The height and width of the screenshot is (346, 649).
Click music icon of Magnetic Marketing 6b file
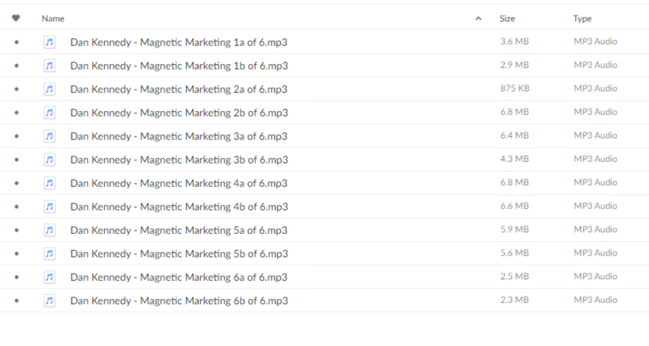click(49, 300)
